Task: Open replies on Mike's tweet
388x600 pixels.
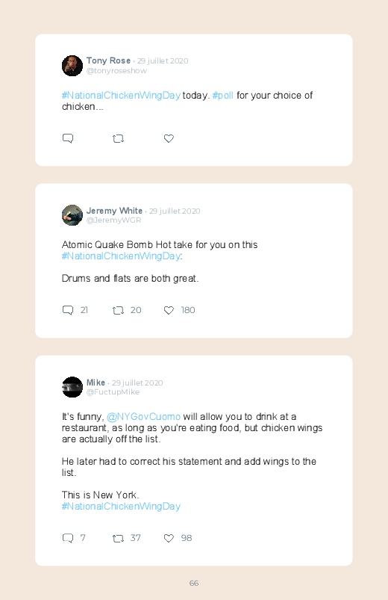Action: coord(68,538)
